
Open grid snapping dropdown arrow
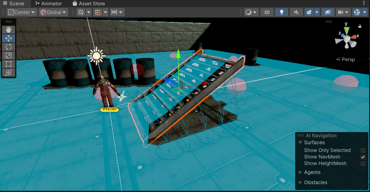(105, 12)
